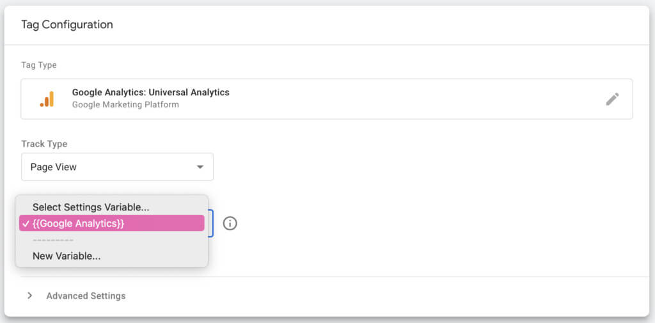
Task: Choose New Variable... from the list
Action: click(67, 256)
